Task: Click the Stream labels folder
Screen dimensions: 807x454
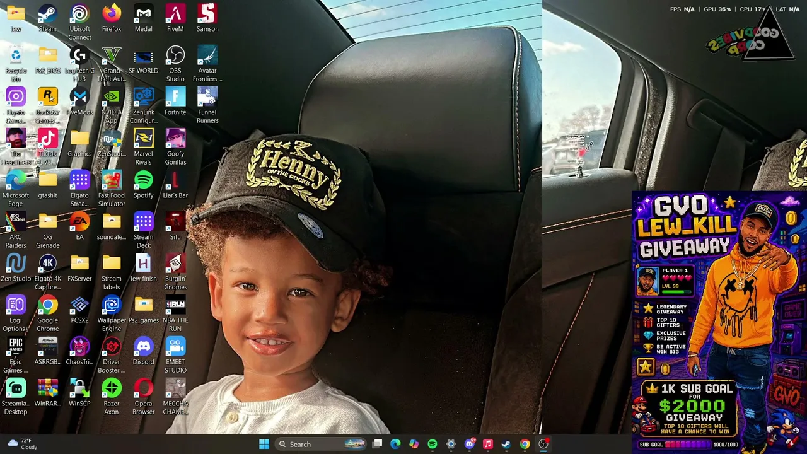Action: tap(112, 272)
